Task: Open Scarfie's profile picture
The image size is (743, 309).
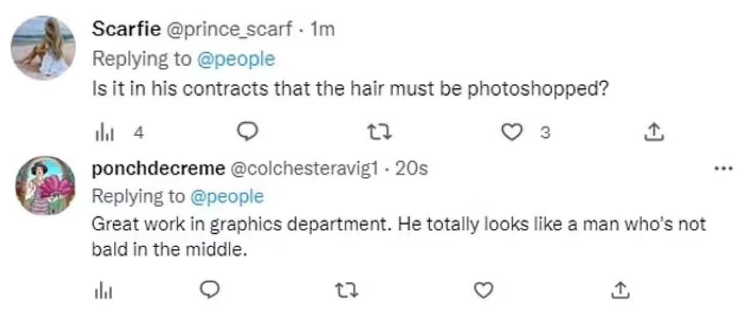Action: (44, 48)
